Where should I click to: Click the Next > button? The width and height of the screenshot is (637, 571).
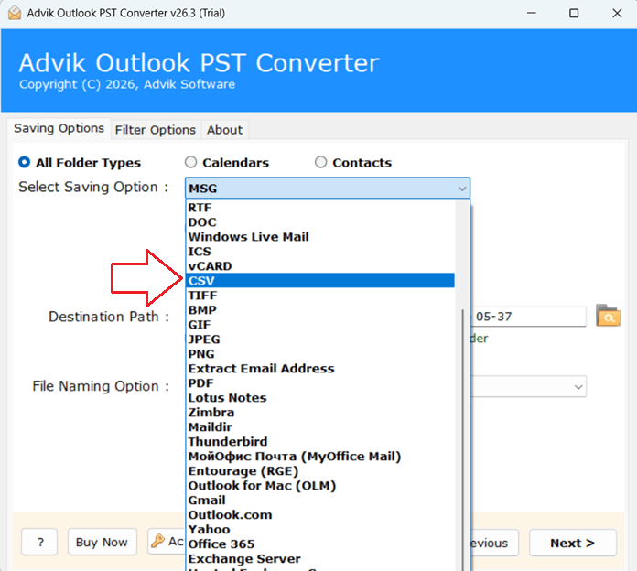pyautogui.click(x=572, y=543)
